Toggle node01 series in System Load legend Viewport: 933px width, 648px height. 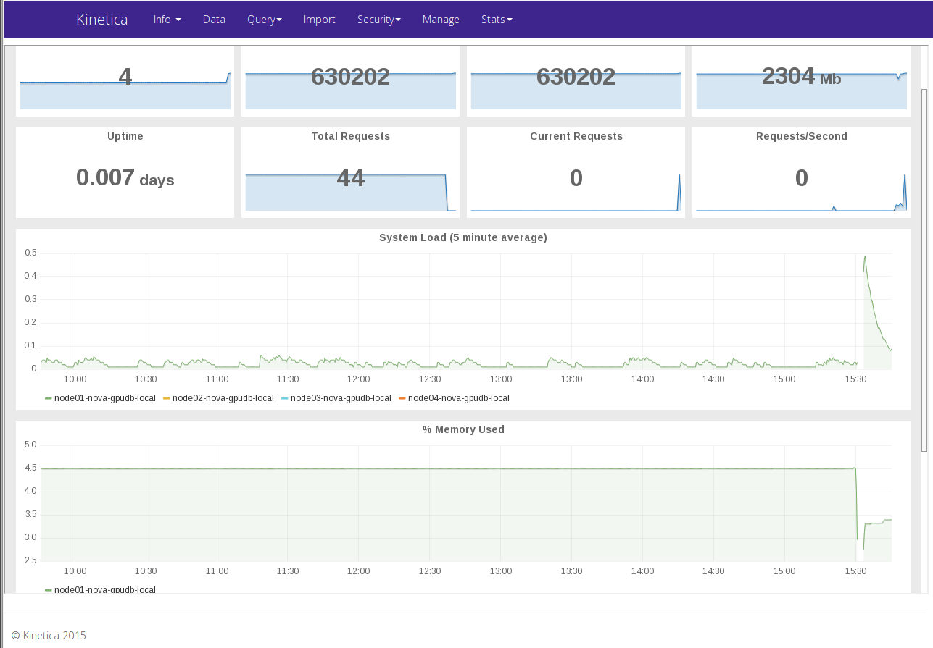pos(104,398)
